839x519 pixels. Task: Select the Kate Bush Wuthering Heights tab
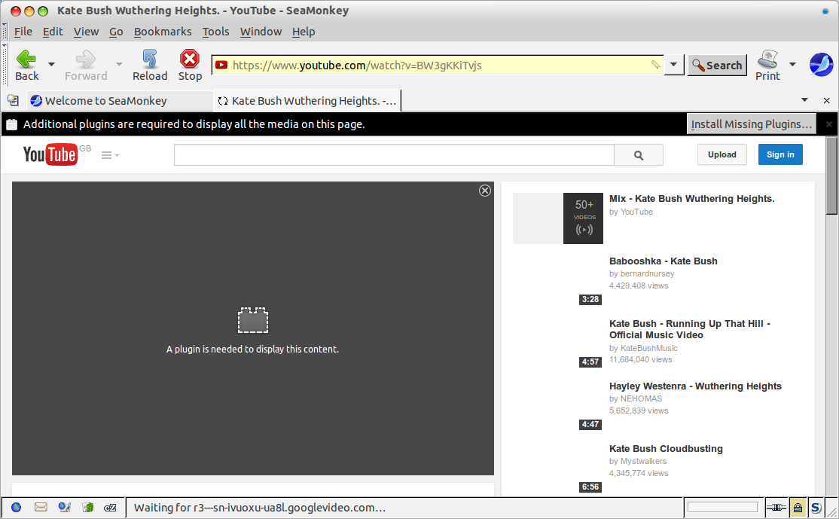[x=307, y=101]
